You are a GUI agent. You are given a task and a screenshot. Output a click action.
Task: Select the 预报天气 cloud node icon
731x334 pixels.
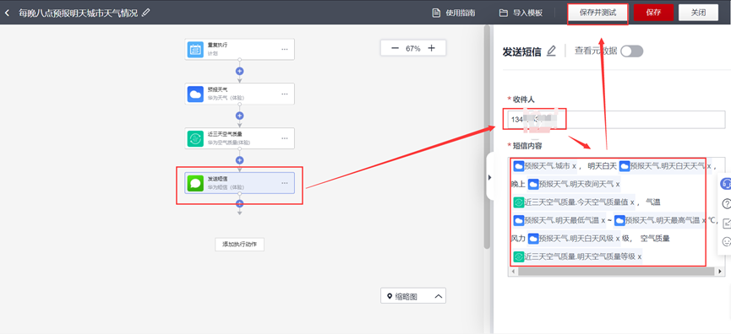(x=196, y=94)
